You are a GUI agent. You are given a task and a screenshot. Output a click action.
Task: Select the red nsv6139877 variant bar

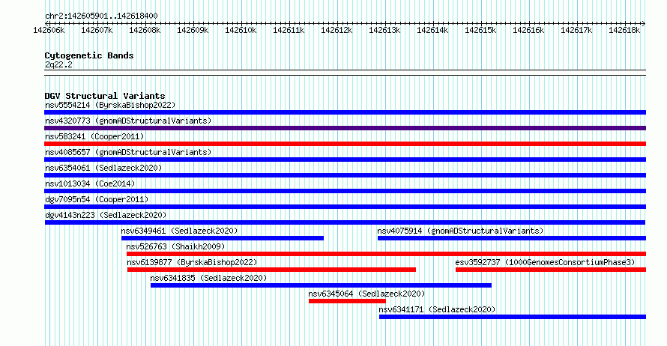(271, 270)
